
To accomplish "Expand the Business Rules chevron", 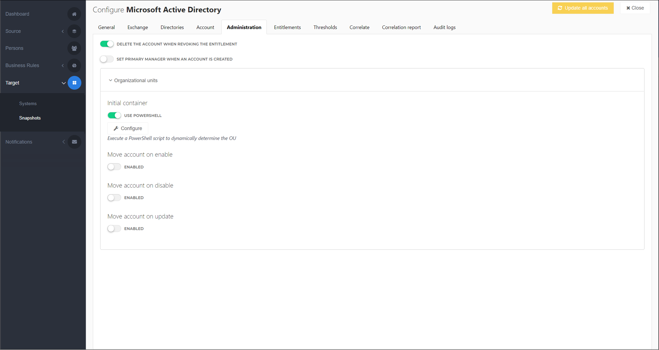I will [63, 66].
